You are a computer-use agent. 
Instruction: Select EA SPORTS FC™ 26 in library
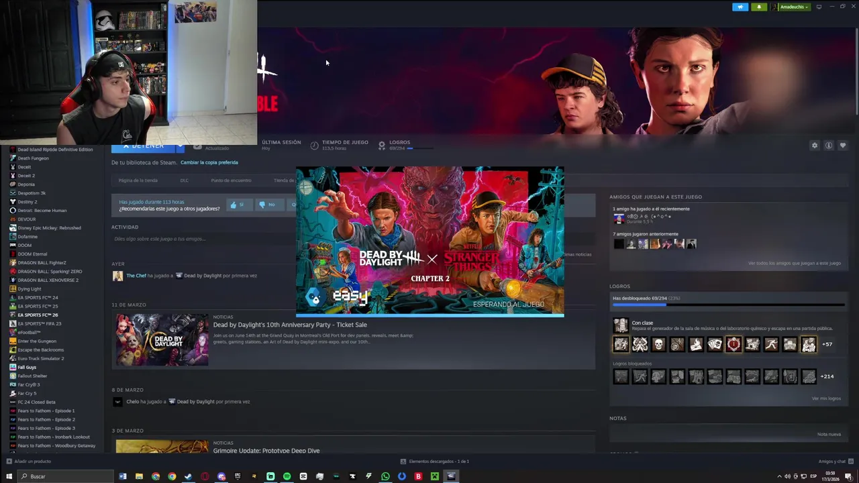38,315
